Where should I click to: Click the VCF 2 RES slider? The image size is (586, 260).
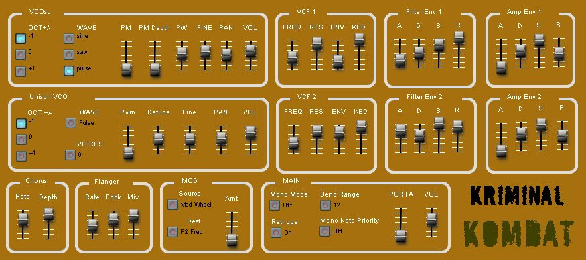pos(317,131)
